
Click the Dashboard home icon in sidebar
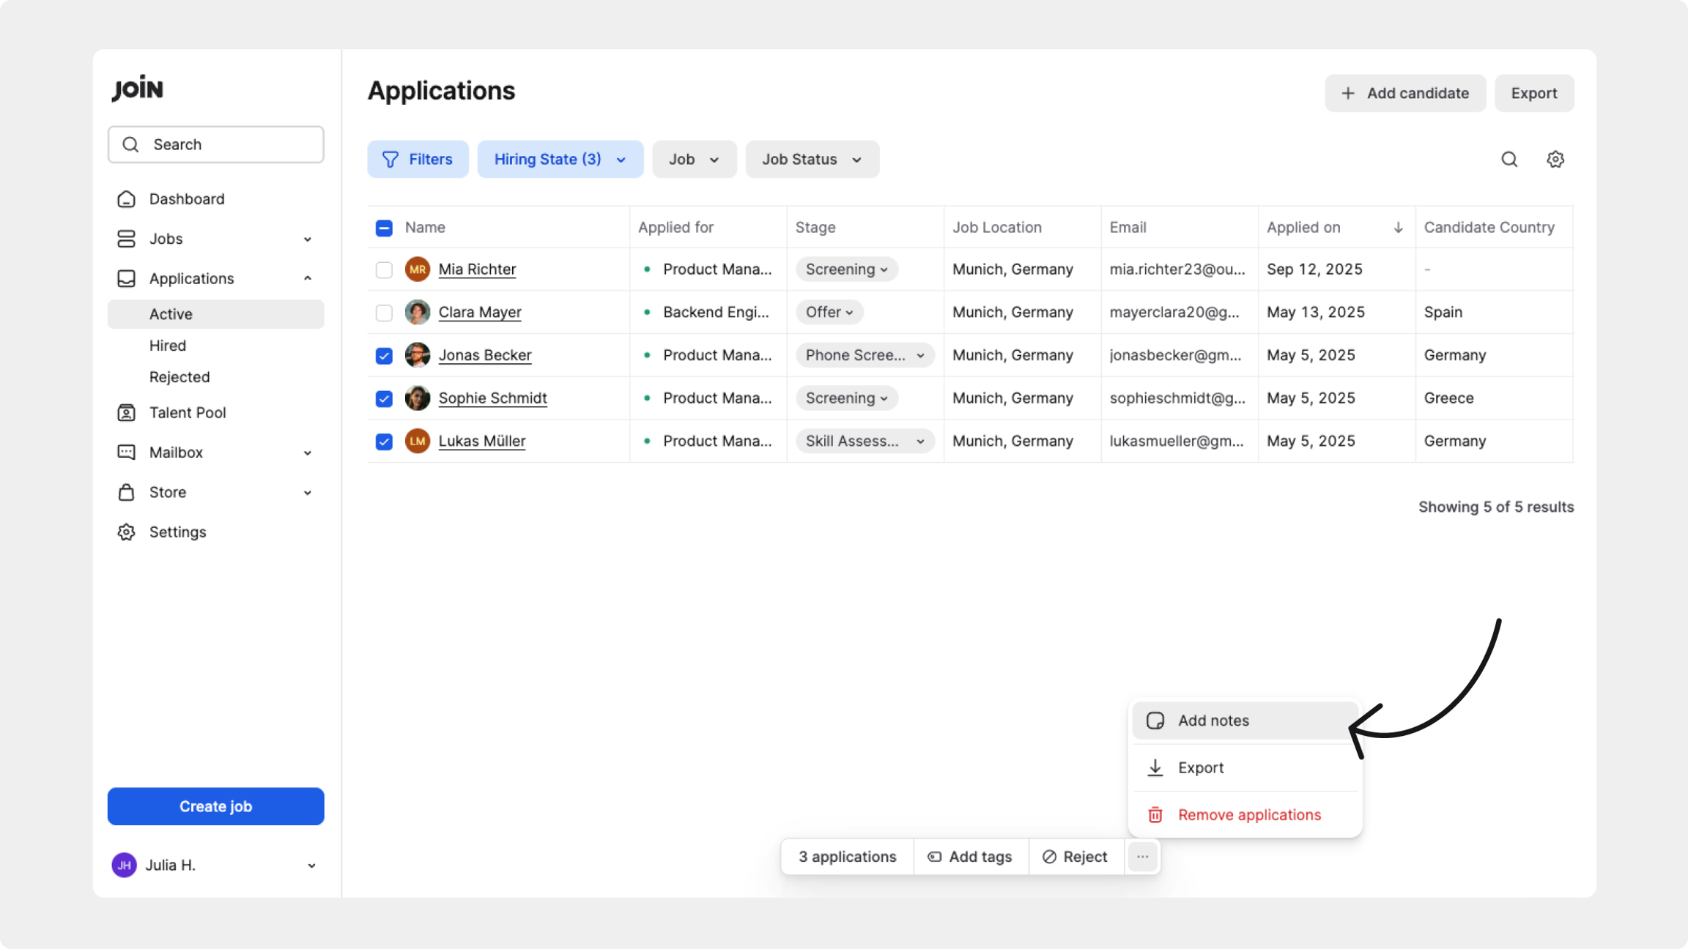click(126, 199)
